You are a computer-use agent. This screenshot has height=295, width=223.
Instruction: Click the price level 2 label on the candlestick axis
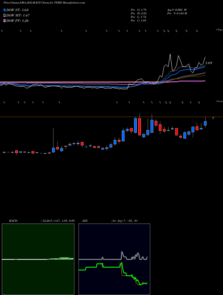213,118
